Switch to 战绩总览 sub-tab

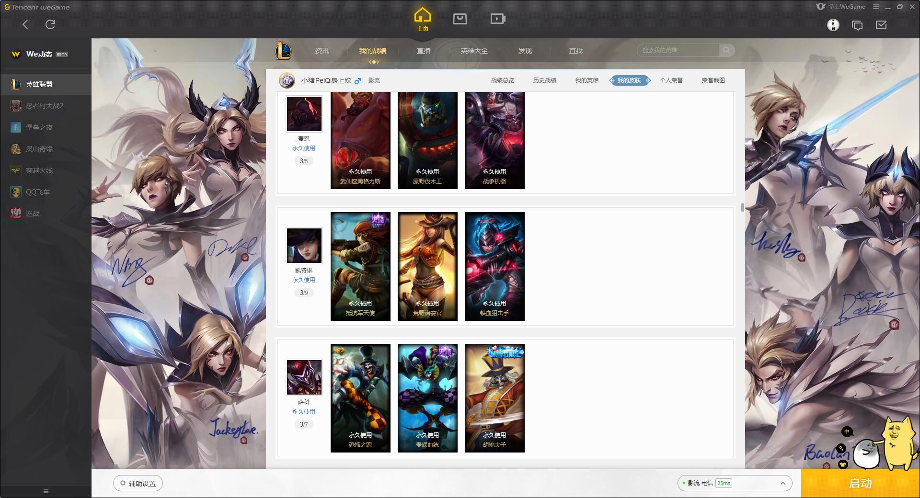pos(503,80)
